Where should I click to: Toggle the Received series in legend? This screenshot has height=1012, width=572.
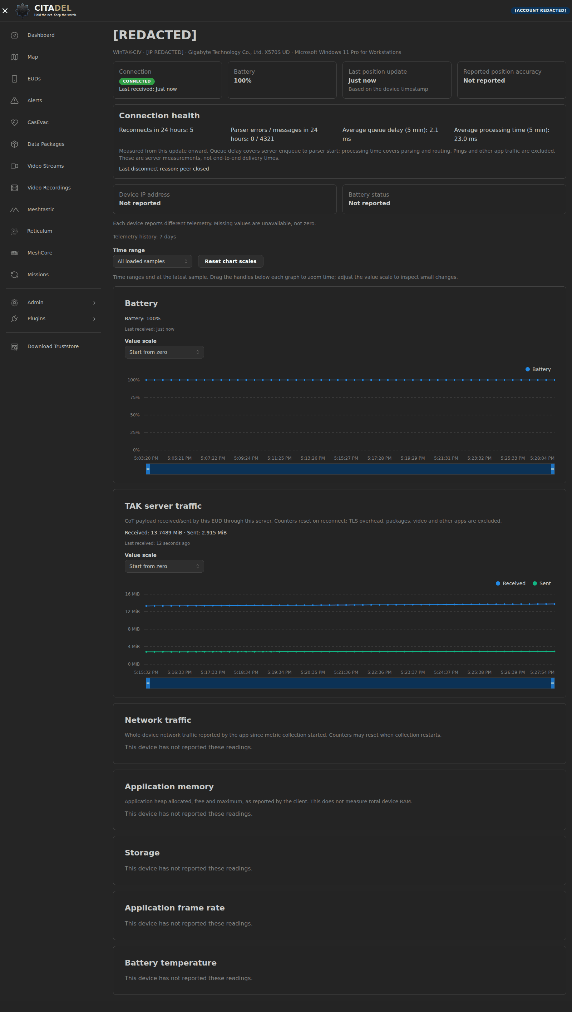tap(511, 583)
